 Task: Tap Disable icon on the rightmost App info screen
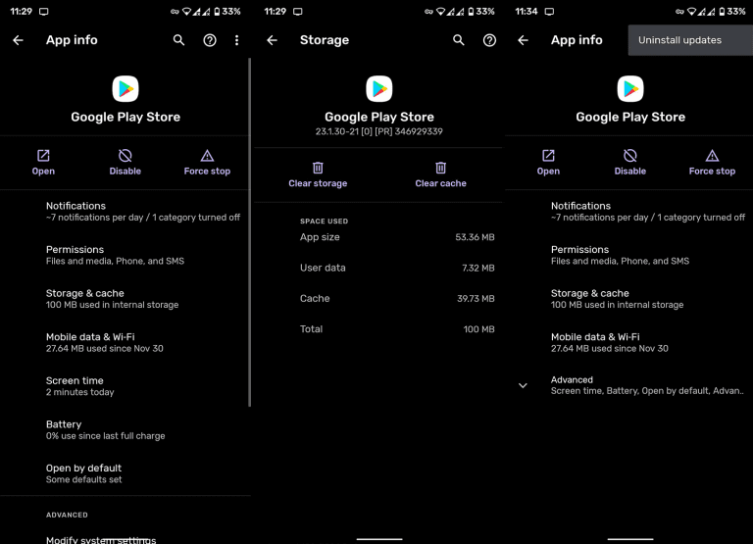pos(630,156)
